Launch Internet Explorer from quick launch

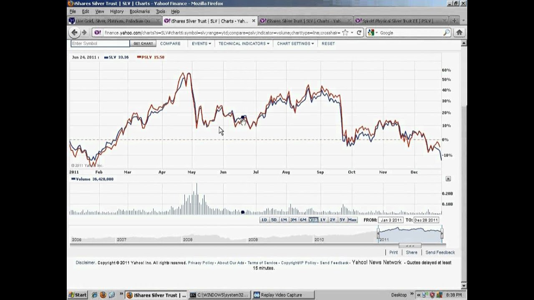coord(95,295)
